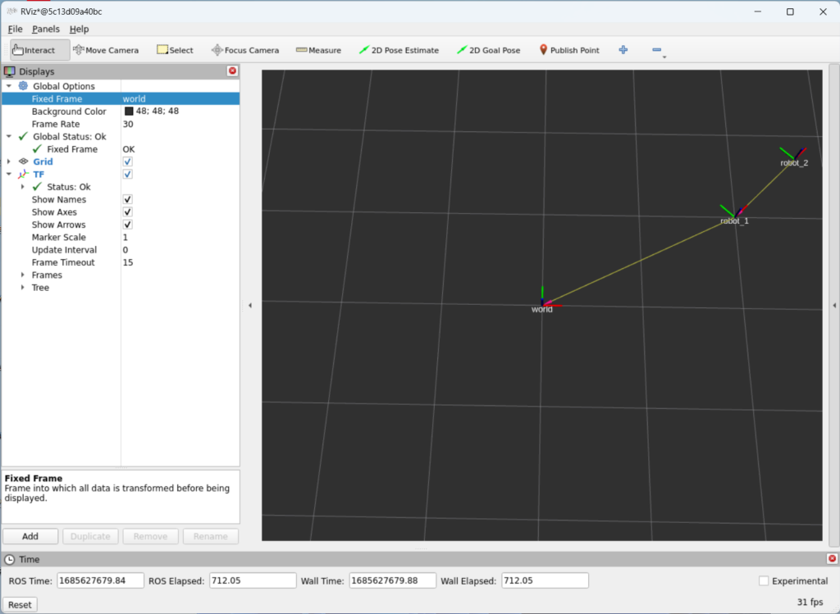
Task: Click the TF display axes icon
Action: (23, 174)
